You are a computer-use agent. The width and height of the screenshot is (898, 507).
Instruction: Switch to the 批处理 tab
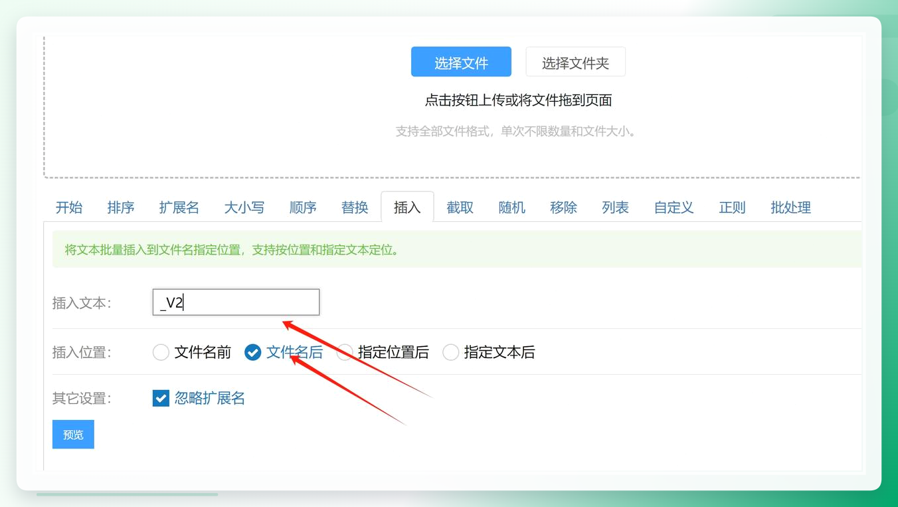[791, 207]
